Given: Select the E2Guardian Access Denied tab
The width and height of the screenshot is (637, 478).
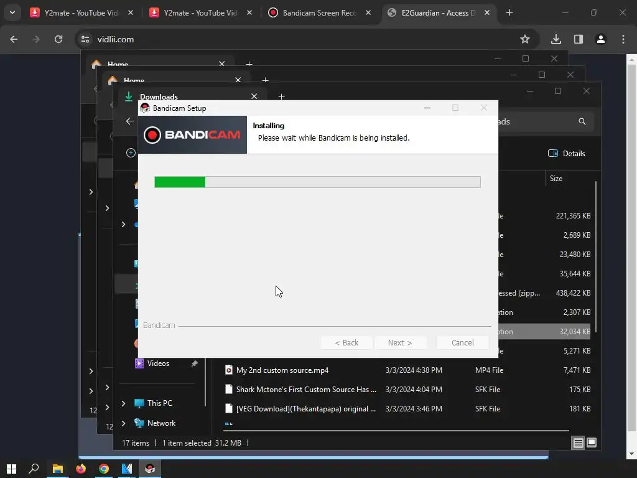Looking at the screenshot, I should (439, 12).
